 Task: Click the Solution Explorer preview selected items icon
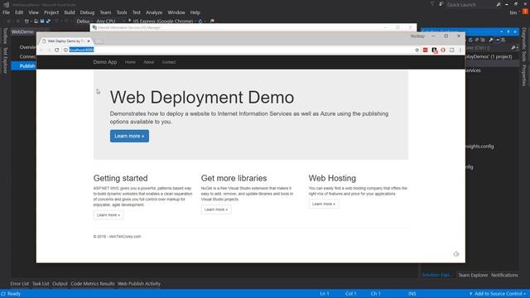tap(497, 40)
